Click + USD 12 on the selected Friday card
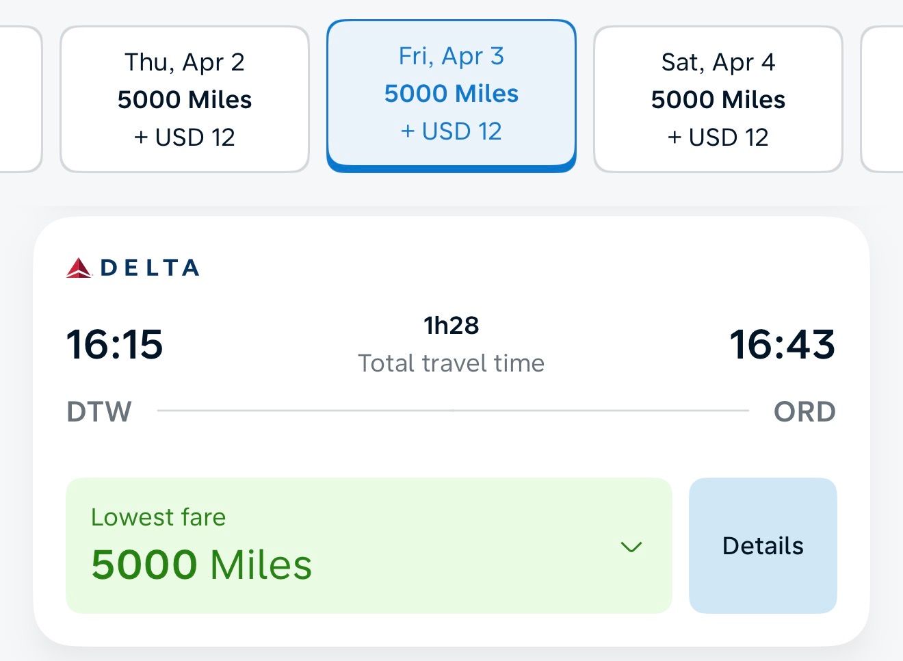903x661 pixels. click(x=451, y=131)
